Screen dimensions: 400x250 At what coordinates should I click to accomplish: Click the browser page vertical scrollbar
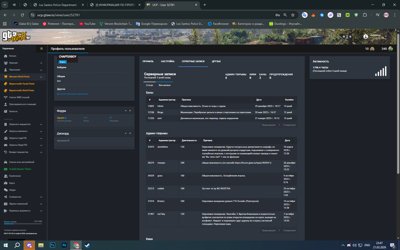(398, 103)
